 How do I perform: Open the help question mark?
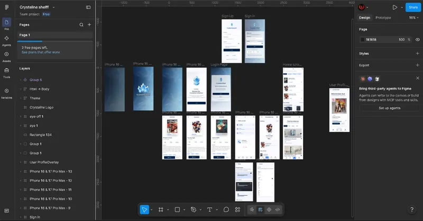click(412, 209)
